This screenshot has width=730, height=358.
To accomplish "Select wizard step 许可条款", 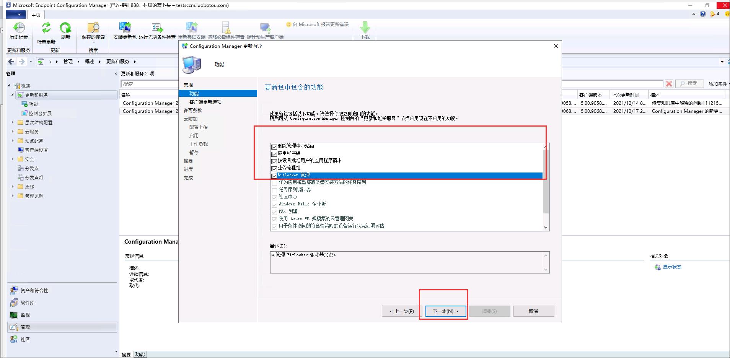I will coord(193,110).
